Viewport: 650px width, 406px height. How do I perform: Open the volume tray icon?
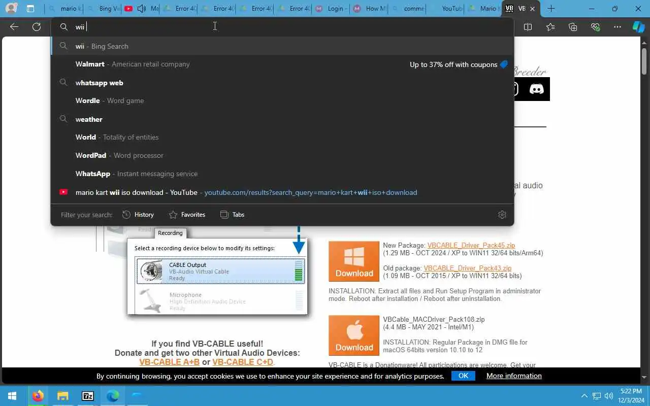(x=609, y=396)
